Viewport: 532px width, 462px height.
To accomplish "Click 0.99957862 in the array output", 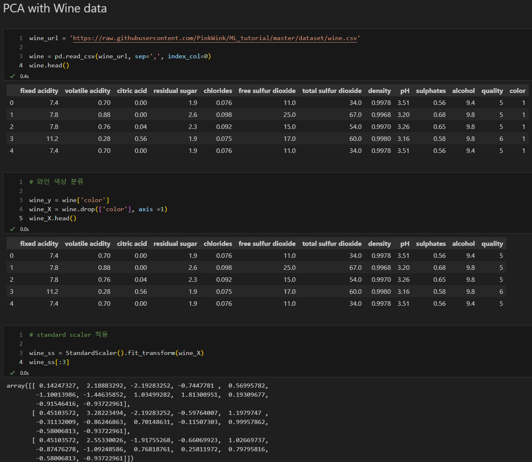I will click(x=247, y=422).
